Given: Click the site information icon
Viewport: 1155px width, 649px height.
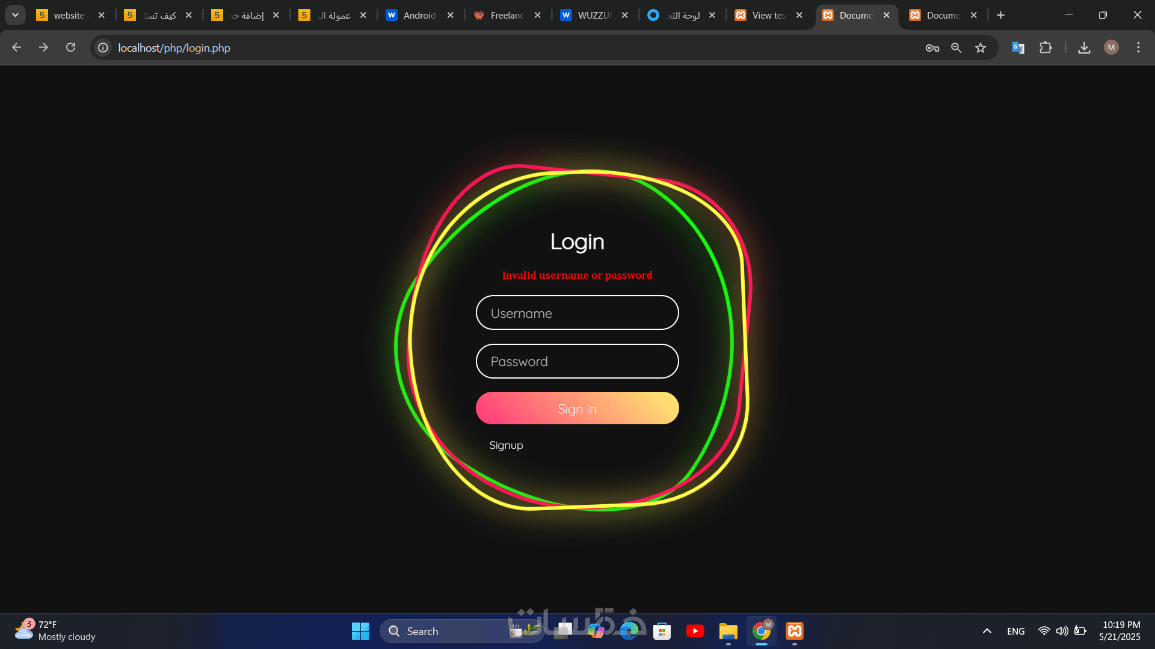Looking at the screenshot, I should 103,48.
